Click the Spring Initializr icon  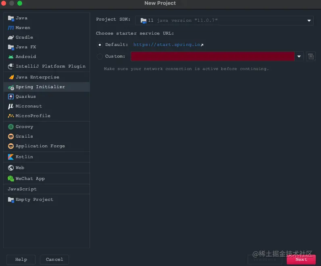click(x=11, y=87)
